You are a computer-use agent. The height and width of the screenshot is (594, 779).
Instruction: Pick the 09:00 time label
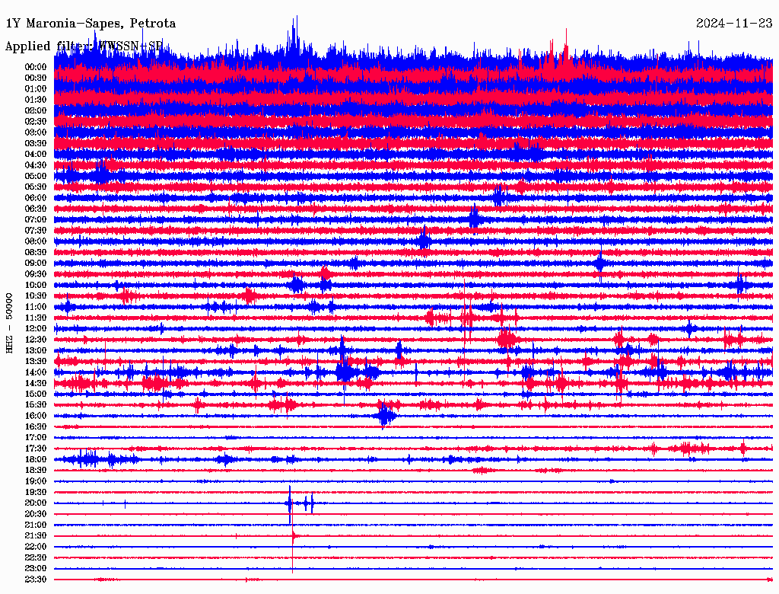[x=36, y=263]
